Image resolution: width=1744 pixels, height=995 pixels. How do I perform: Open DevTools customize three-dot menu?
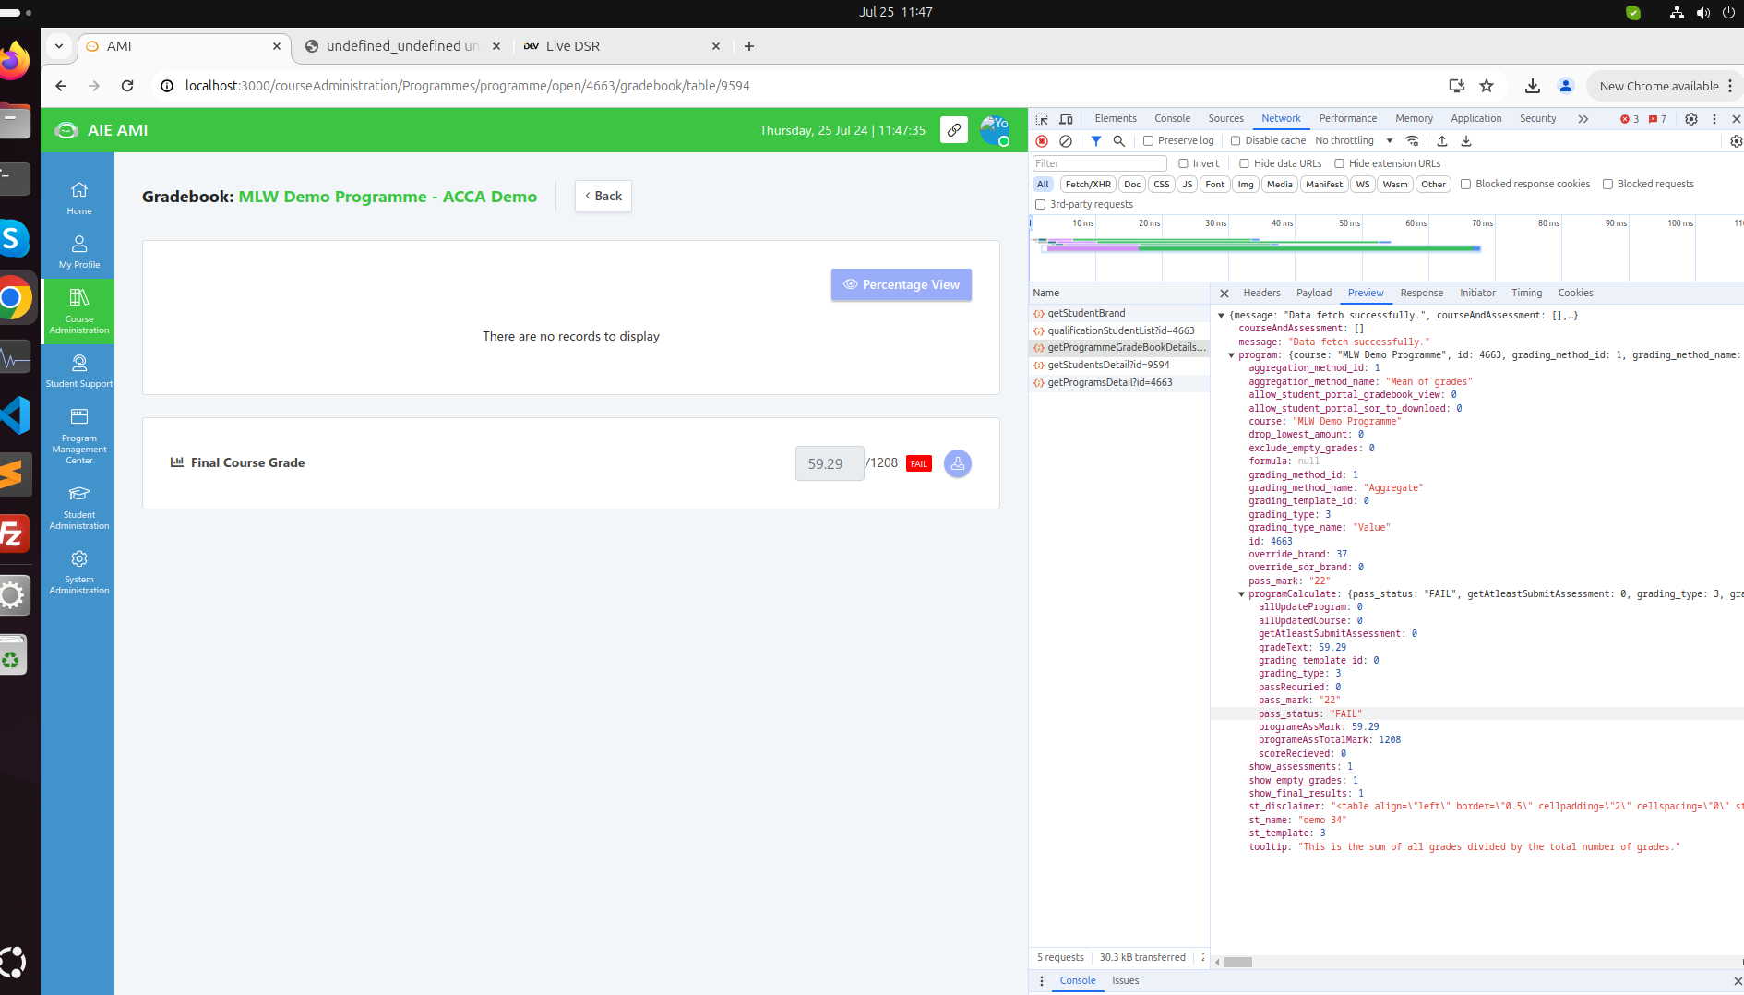click(1714, 119)
